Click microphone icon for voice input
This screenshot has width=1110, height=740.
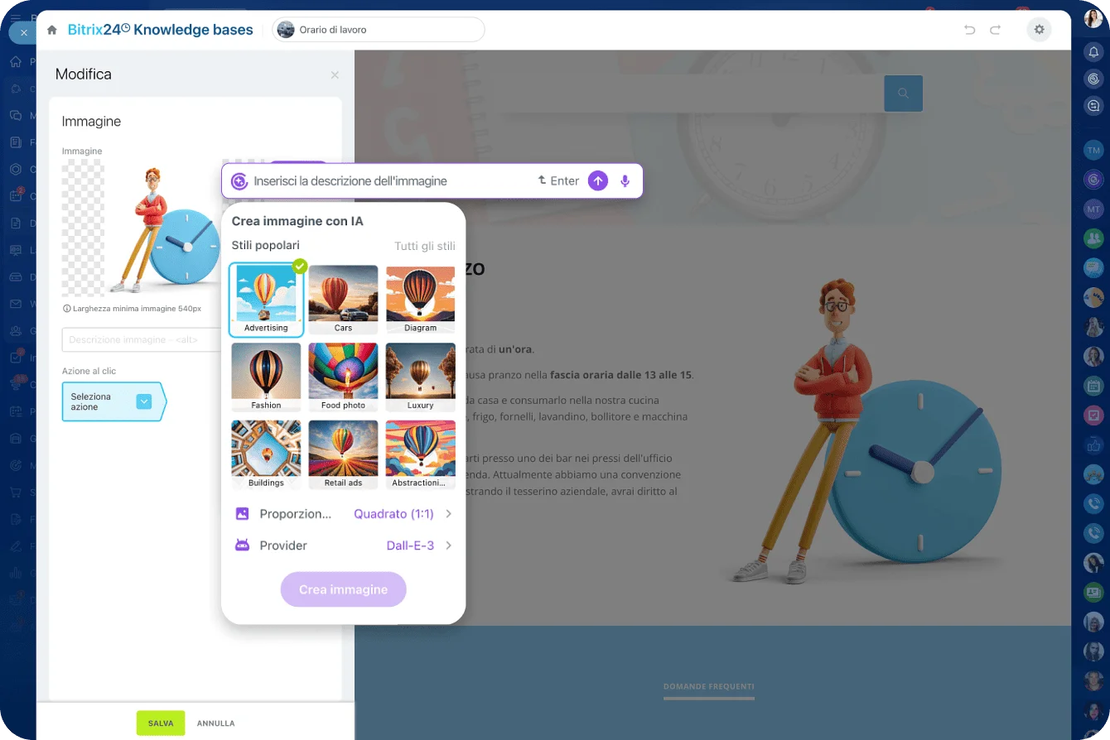click(625, 181)
